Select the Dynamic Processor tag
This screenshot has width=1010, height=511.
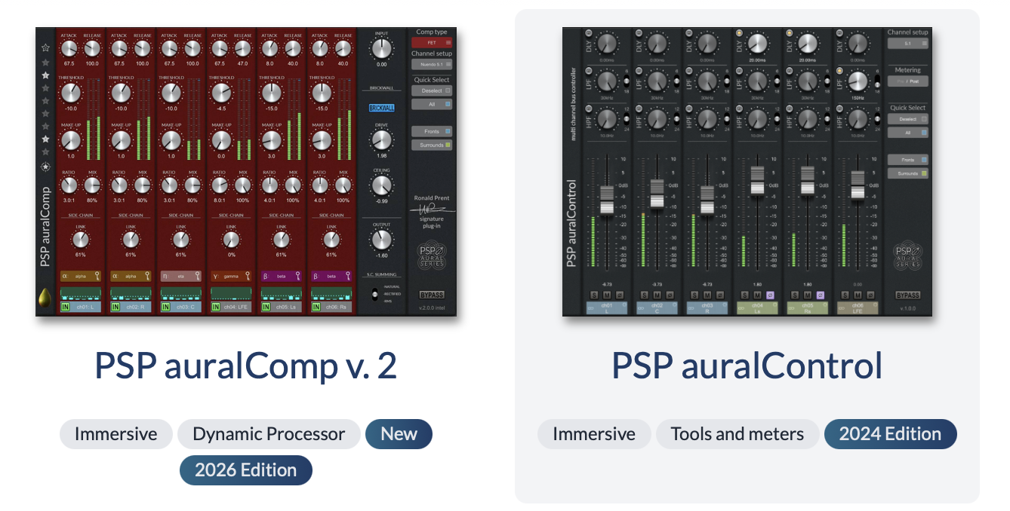click(269, 434)
